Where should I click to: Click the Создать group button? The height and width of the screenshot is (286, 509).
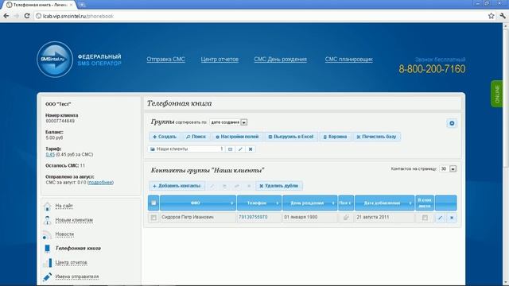165,137
